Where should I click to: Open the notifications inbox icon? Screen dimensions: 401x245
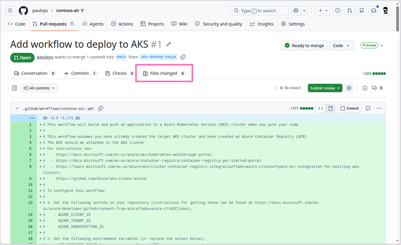(x=374, y=11)
